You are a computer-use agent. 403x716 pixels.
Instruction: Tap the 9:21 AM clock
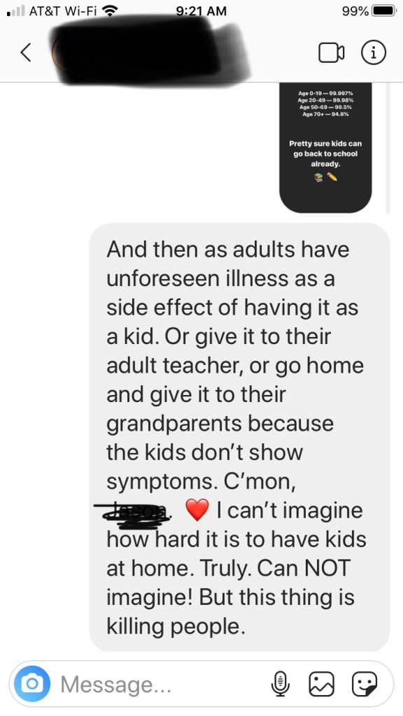click(201, 11)
